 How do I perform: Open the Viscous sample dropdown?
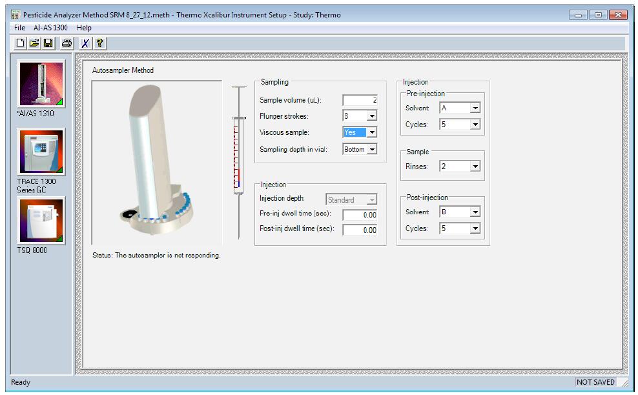coord(371,132)
